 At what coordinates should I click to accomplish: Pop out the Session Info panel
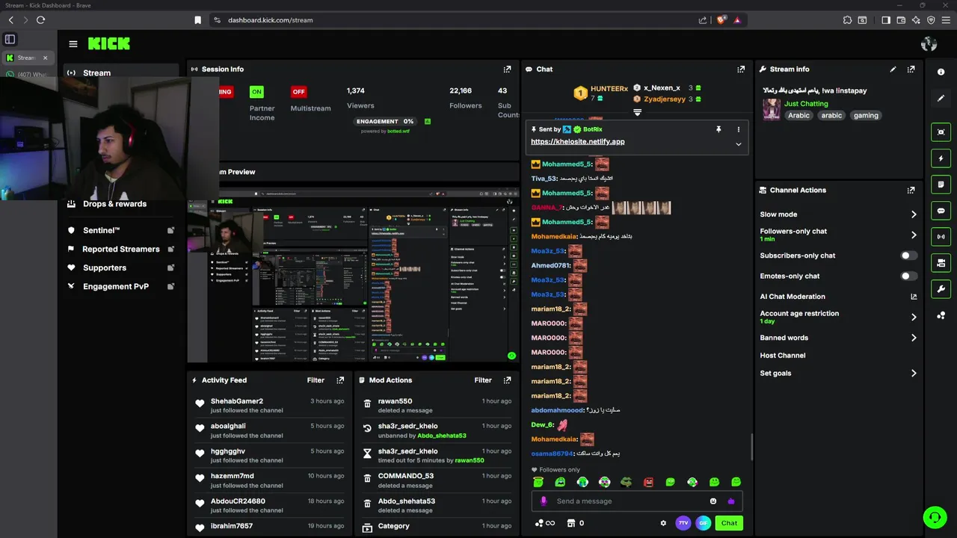click(507, 69)
